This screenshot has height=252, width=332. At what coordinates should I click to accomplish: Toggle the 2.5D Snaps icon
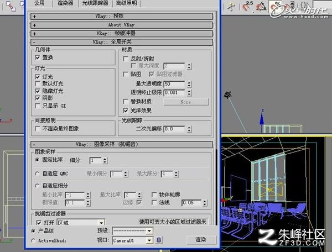[247, 6]
